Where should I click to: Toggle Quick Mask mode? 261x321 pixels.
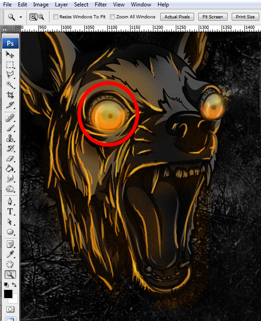[10, 309]
